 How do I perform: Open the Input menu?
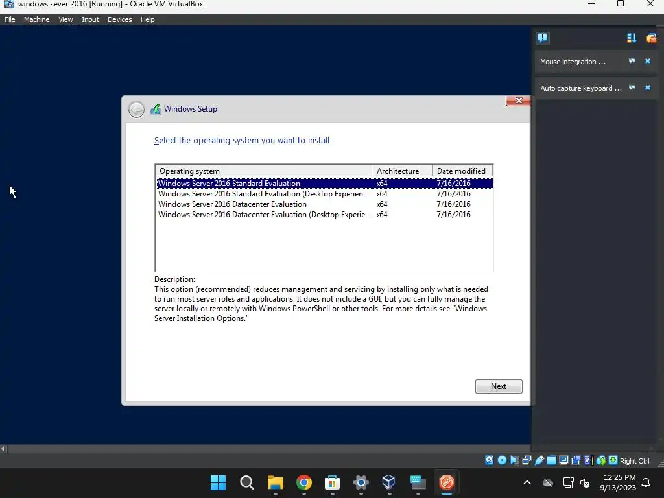pyautogui.click(x=90, y=19)
